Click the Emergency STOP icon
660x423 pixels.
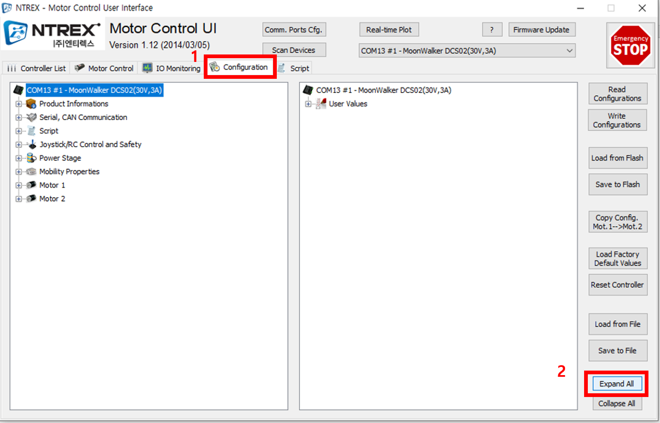[x=630, y=45]
